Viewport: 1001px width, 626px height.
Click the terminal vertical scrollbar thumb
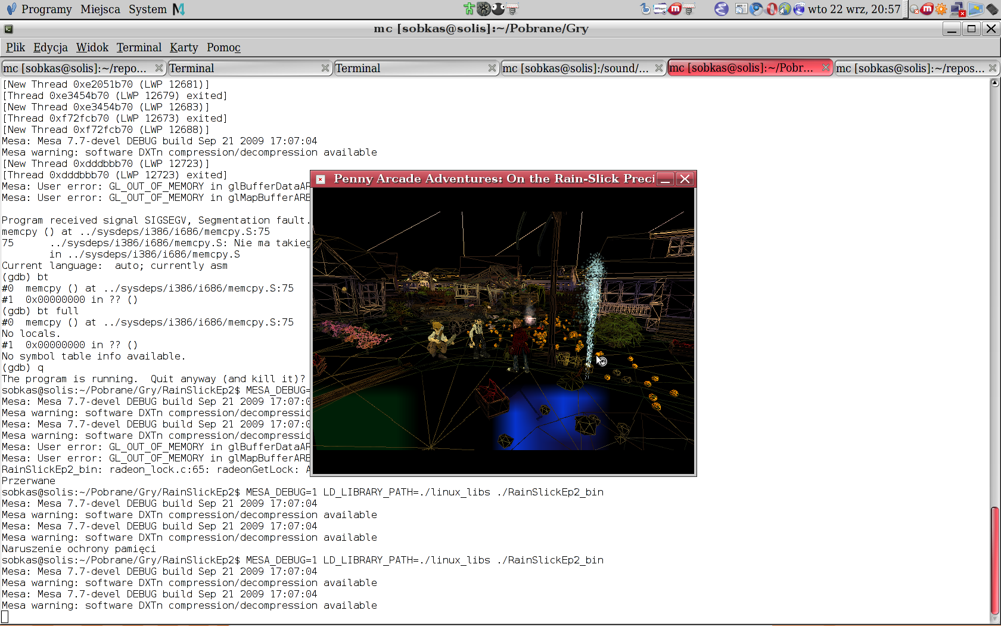(x=994, y=560)
